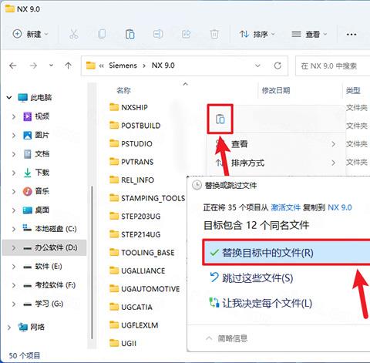The width and height of the screenshot is (370, 363).
Task: Open the 新建 (New) menu button
Action: click(x=31, y=34)
